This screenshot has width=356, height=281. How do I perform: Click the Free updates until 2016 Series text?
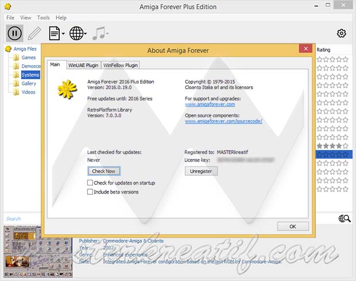click(x=120, y=99)
